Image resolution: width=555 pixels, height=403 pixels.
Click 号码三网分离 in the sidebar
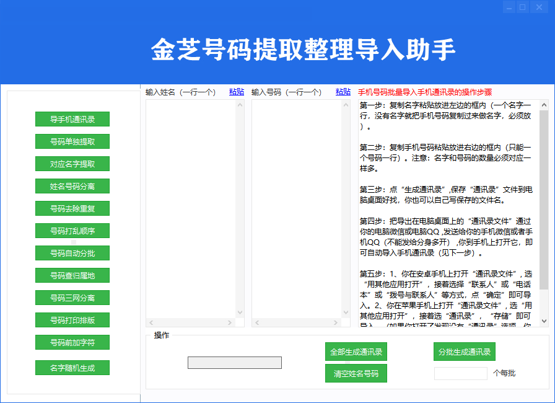(x=72, y=298)
